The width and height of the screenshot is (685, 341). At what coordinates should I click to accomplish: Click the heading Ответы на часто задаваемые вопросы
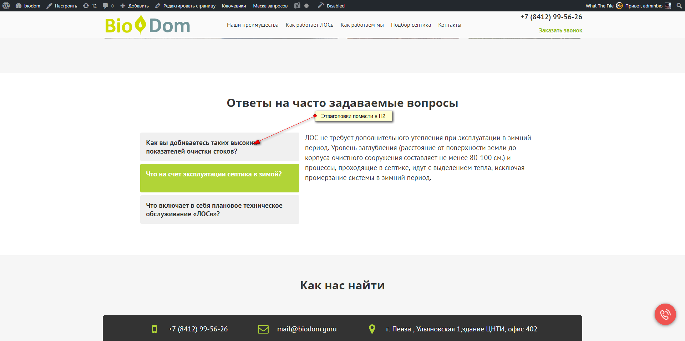pyautogui.click(x=342, y=103)
